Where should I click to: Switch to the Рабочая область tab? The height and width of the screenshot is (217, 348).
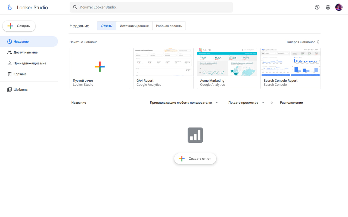click(169, 26)
